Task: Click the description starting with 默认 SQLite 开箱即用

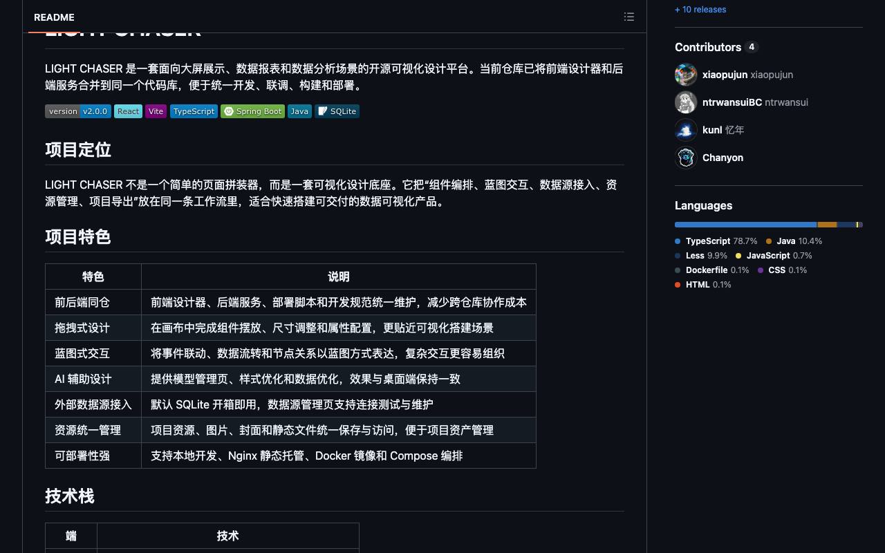Action: point(339,404)
